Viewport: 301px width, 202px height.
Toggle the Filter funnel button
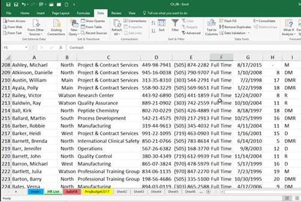175,25
